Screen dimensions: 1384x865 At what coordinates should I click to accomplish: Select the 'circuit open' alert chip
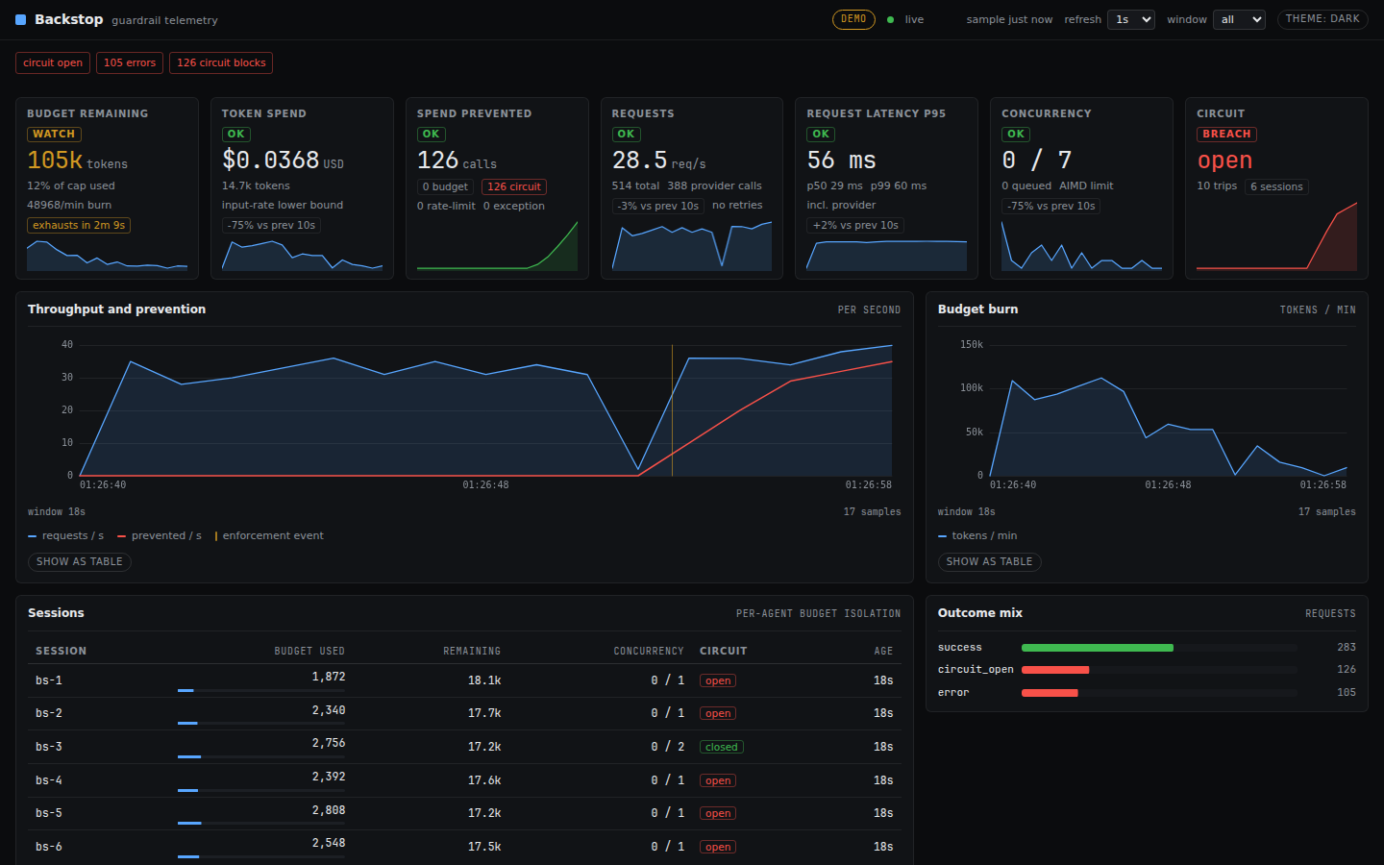tap(53, 62)
